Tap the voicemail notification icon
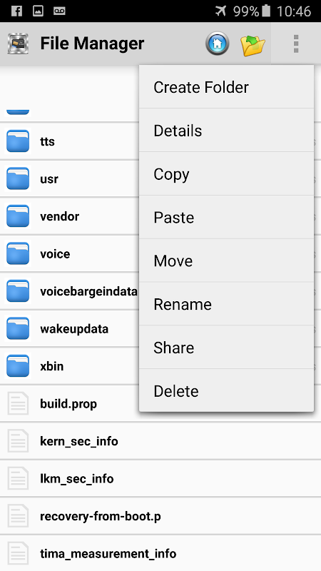 tap(59, 11)
